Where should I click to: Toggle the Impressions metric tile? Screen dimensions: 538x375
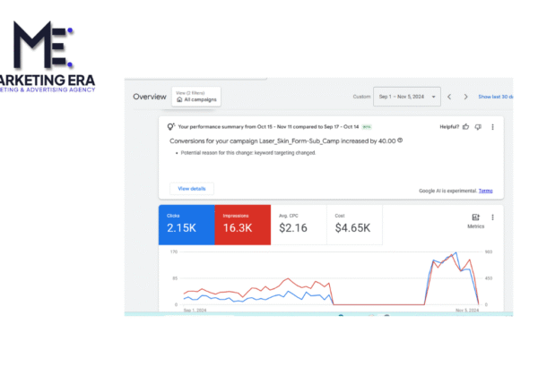(x=242, y=224)
